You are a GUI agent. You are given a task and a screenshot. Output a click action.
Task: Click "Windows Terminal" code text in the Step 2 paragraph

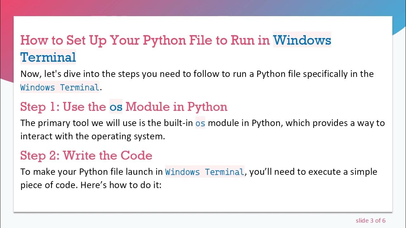click(x=205, y=172)
